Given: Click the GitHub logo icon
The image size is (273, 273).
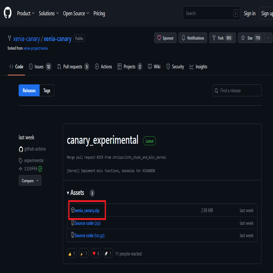Looking at the screenshot, I should pos(8,13).
